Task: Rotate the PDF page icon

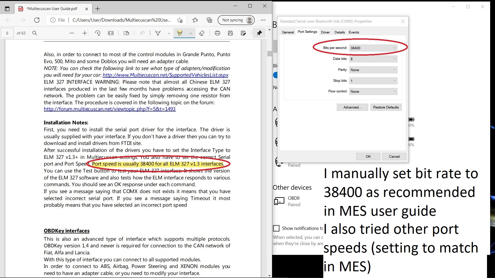Action: (97, 33)
